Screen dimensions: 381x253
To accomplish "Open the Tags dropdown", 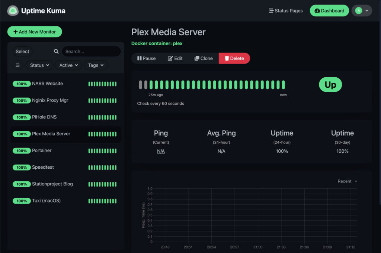I will pos(96,65).
